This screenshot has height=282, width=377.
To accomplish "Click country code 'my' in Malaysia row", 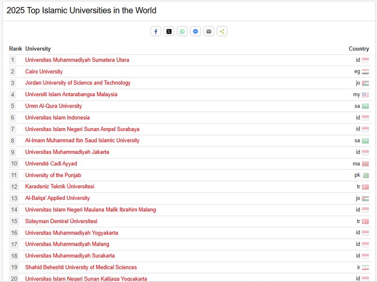I will (x=356, y=95).
